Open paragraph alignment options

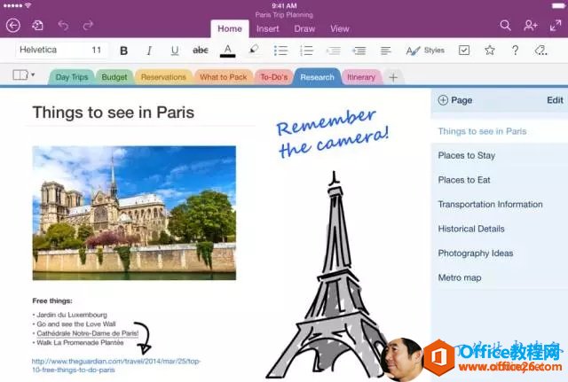click(385, 51)
